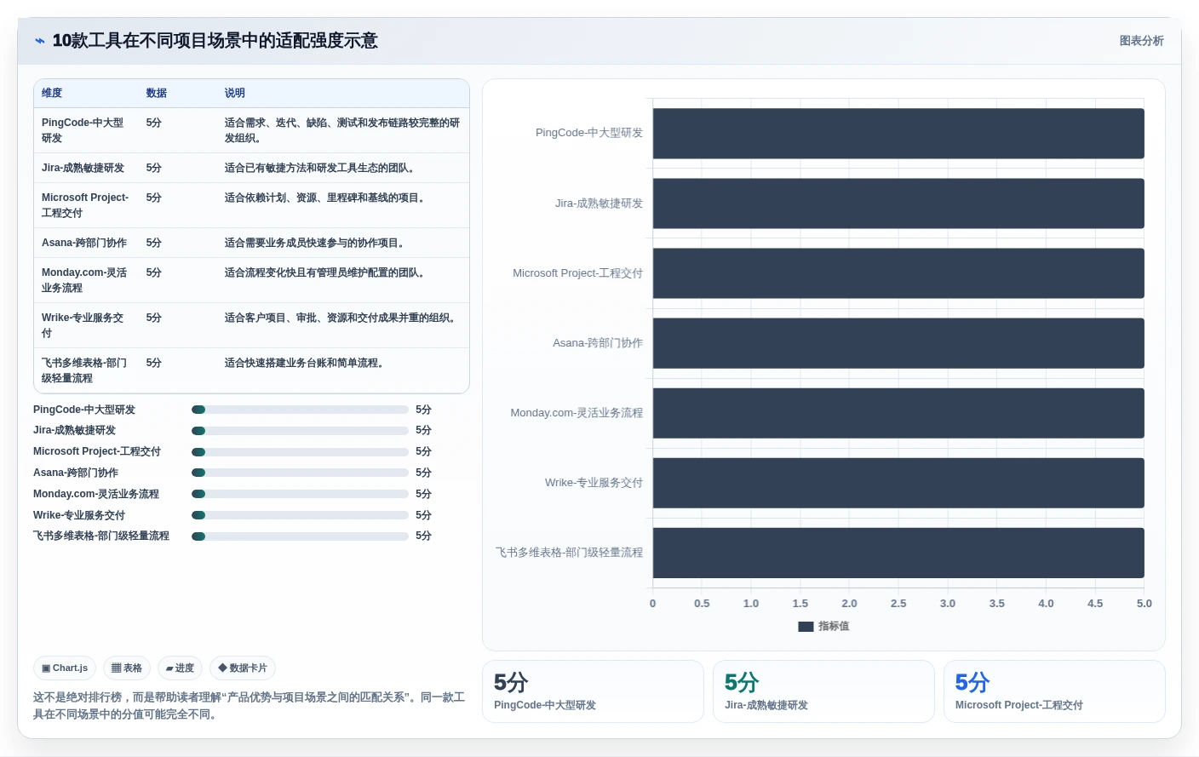Click the description 适合流程变化快且有管理员维护配置的团队
This screenshot has height=757, width=1199.
327,272
